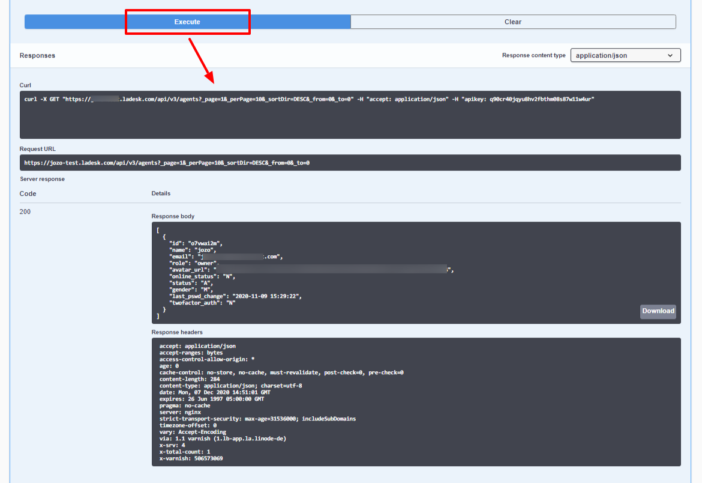
Task: Click the Execute button
Action: [187, 22]
